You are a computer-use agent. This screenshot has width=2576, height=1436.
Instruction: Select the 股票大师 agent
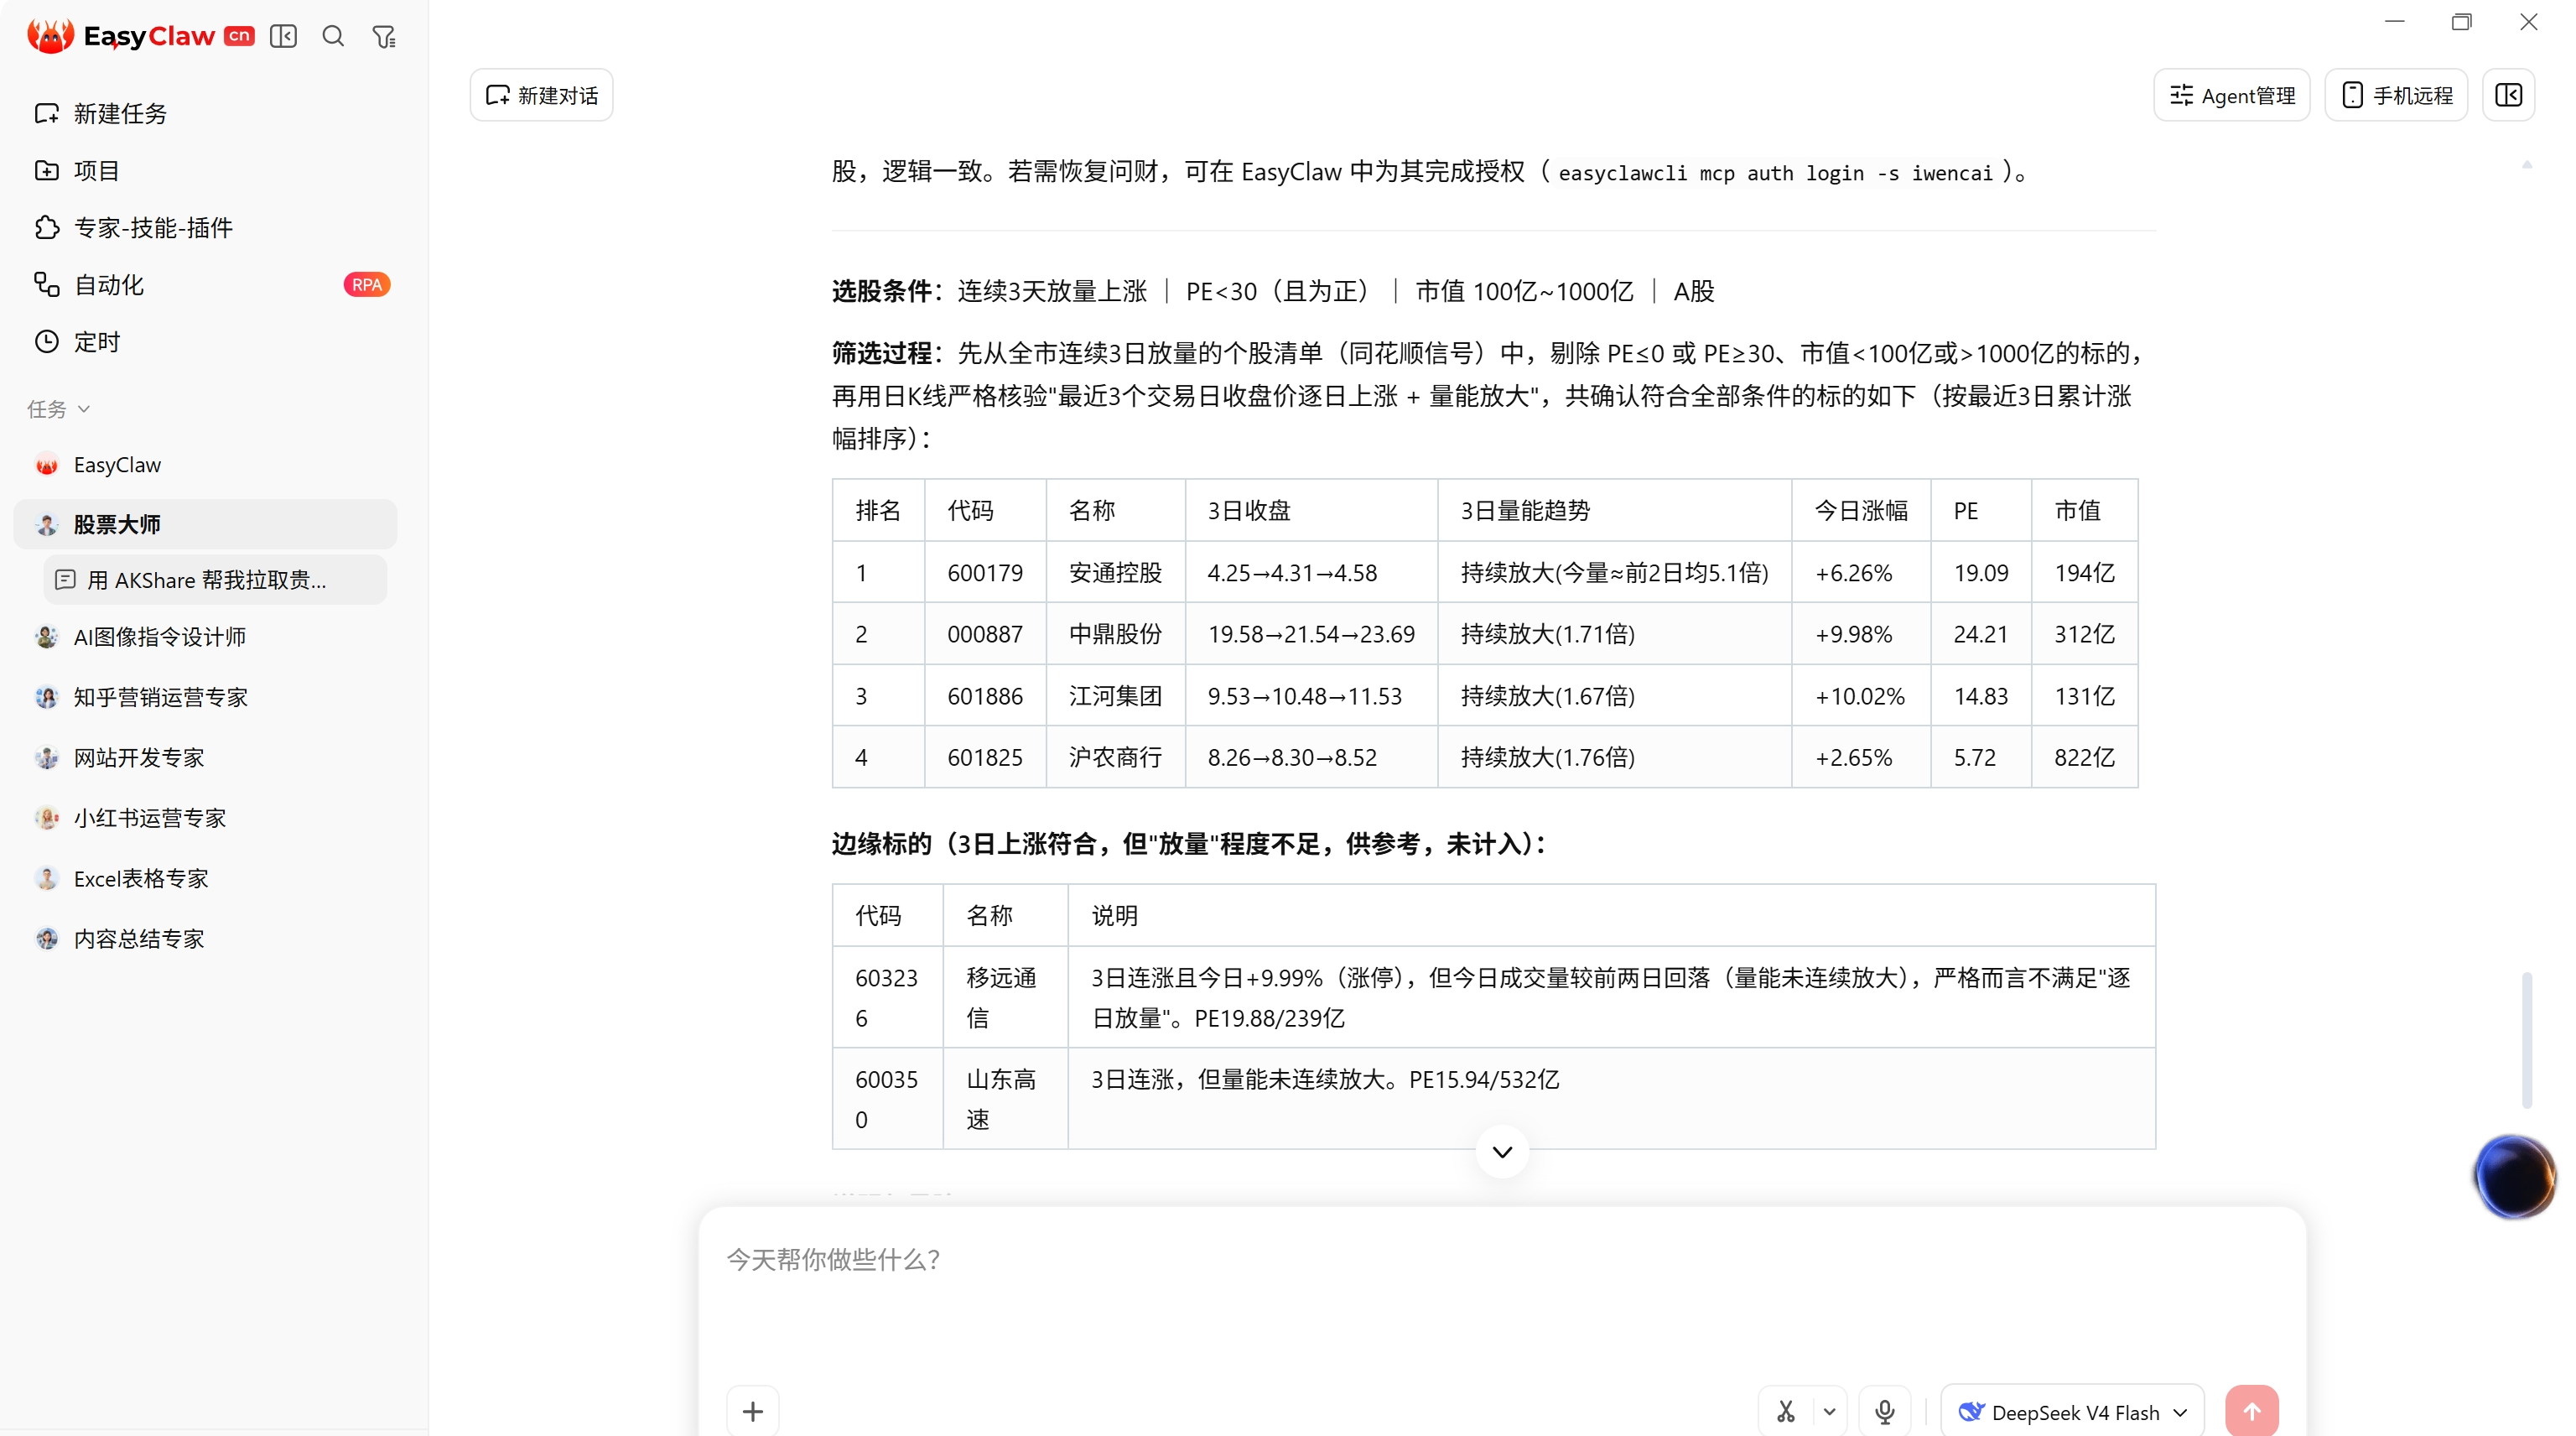coord(205,524)
